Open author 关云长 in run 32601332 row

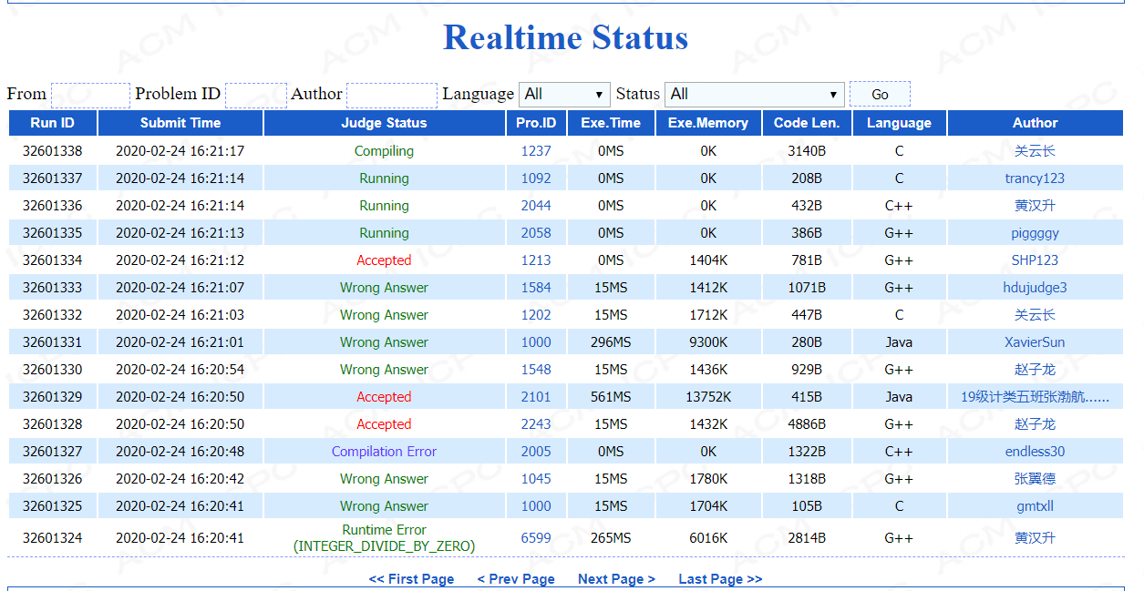point(1035,315)
